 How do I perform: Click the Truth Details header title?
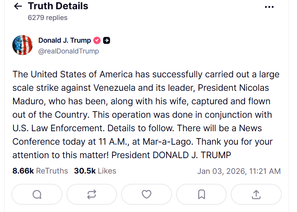click(58, 6)
